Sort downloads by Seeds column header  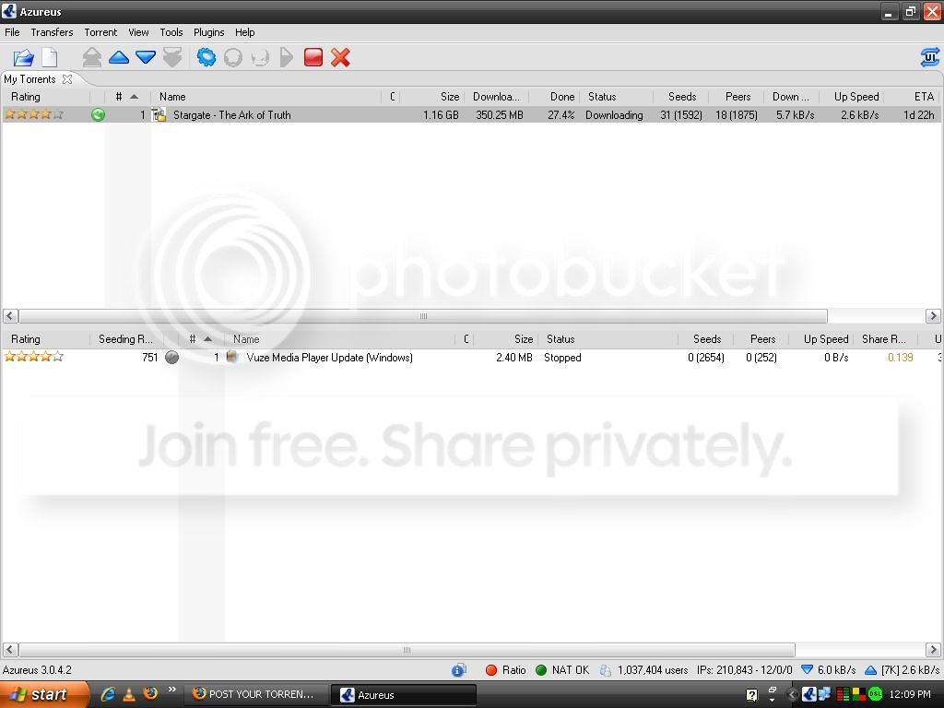coord(682,96)
